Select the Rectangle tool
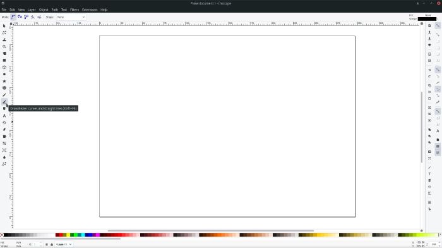The image size is (442, 248). [x=4, y=61]
